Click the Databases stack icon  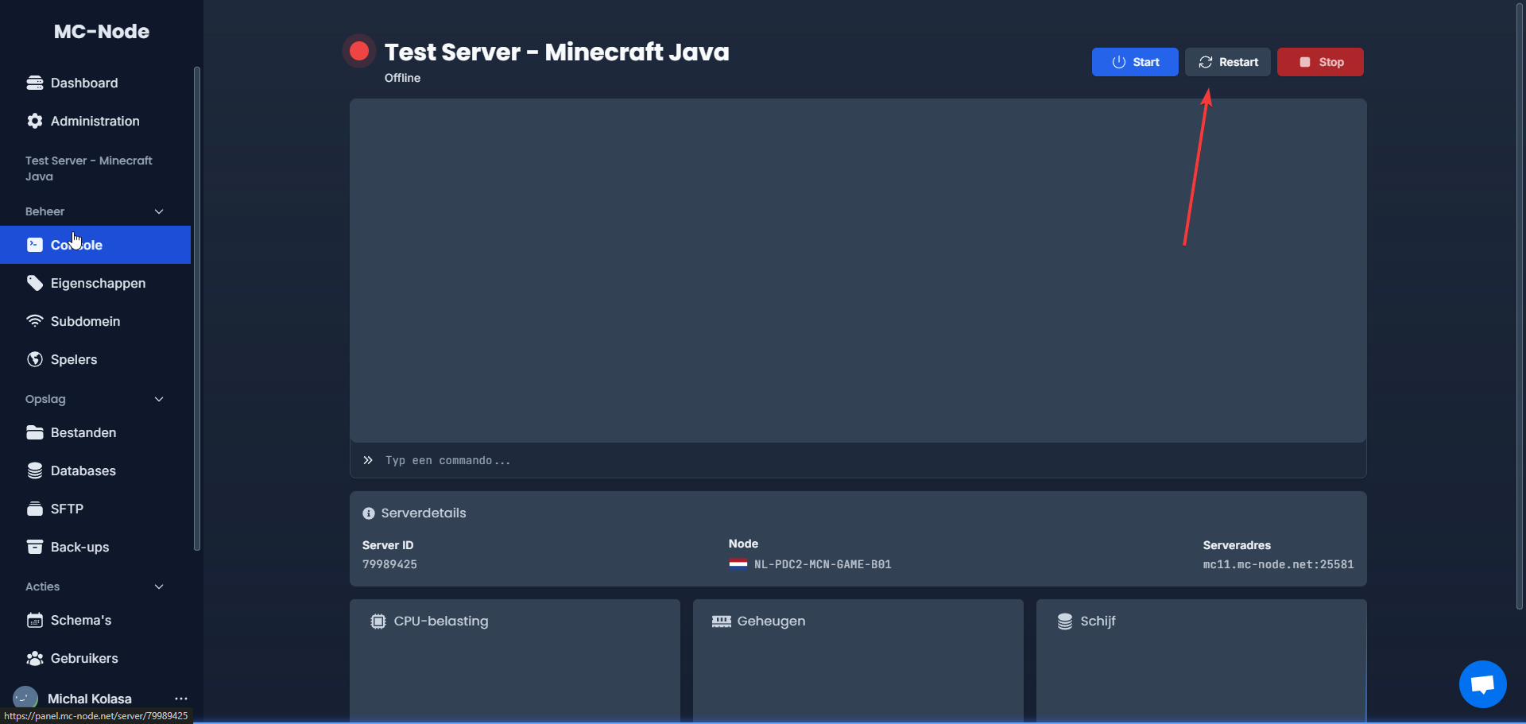[34, 470]
